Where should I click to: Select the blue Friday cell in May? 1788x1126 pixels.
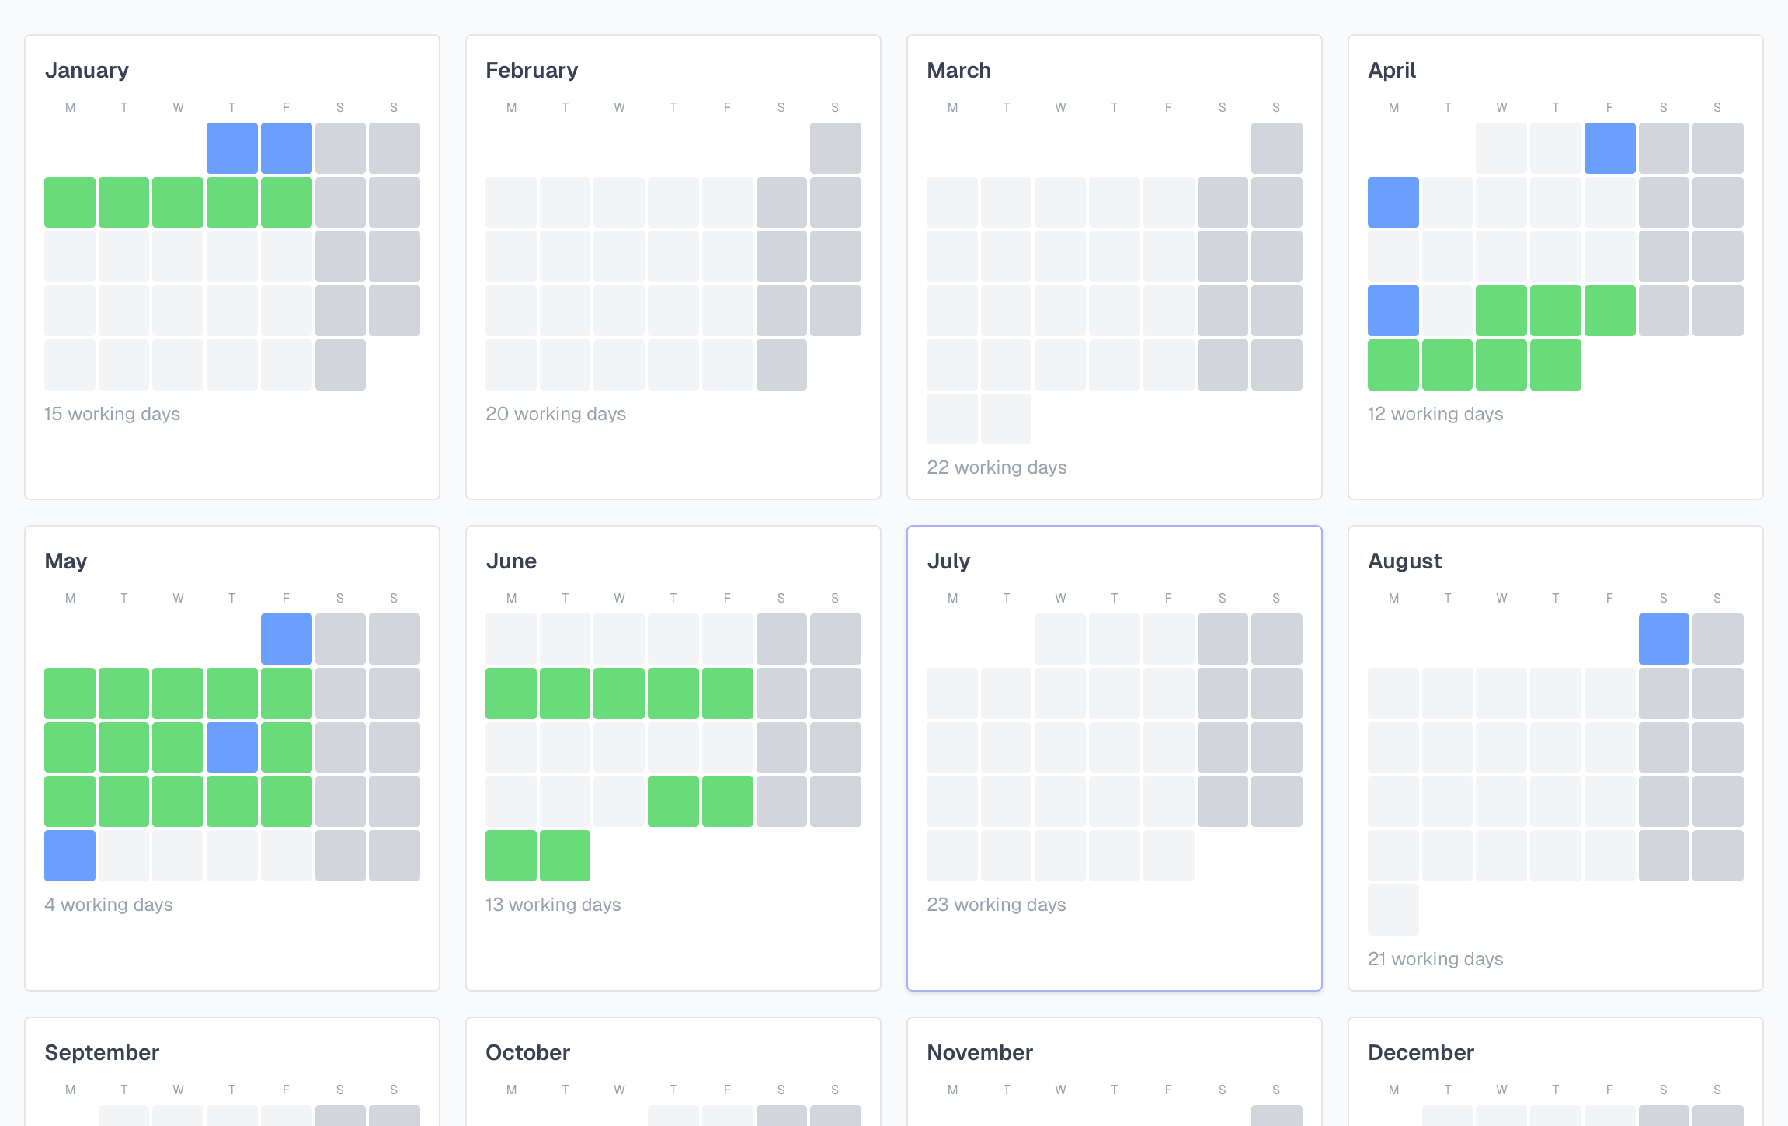click(x=286, y=638)
